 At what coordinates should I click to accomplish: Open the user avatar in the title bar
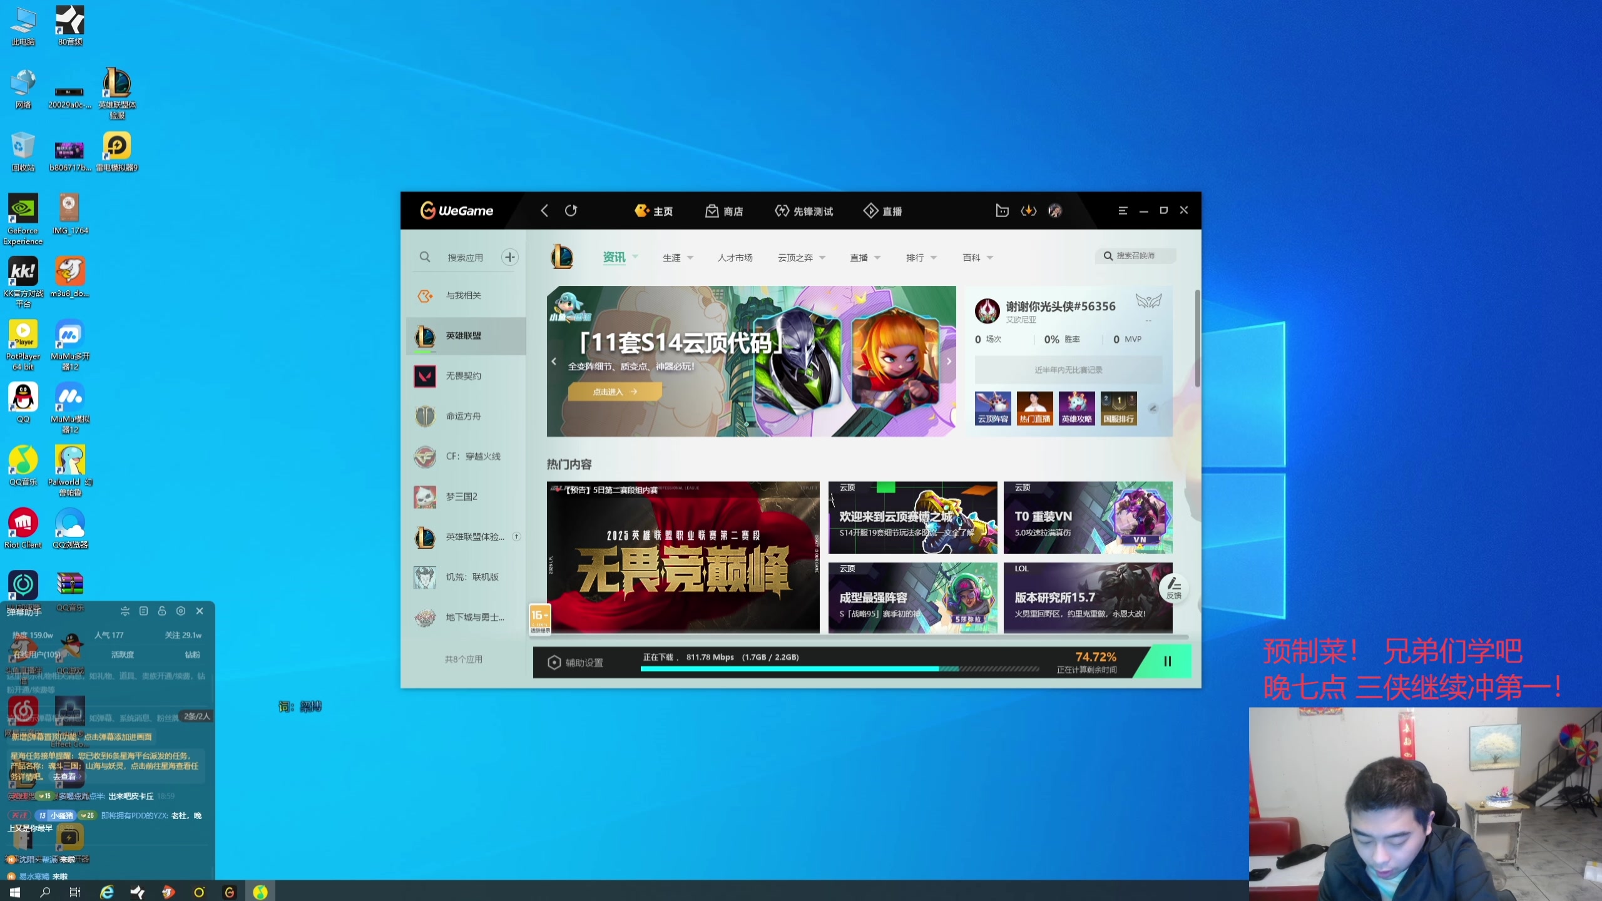click(x=1055, y=211)
